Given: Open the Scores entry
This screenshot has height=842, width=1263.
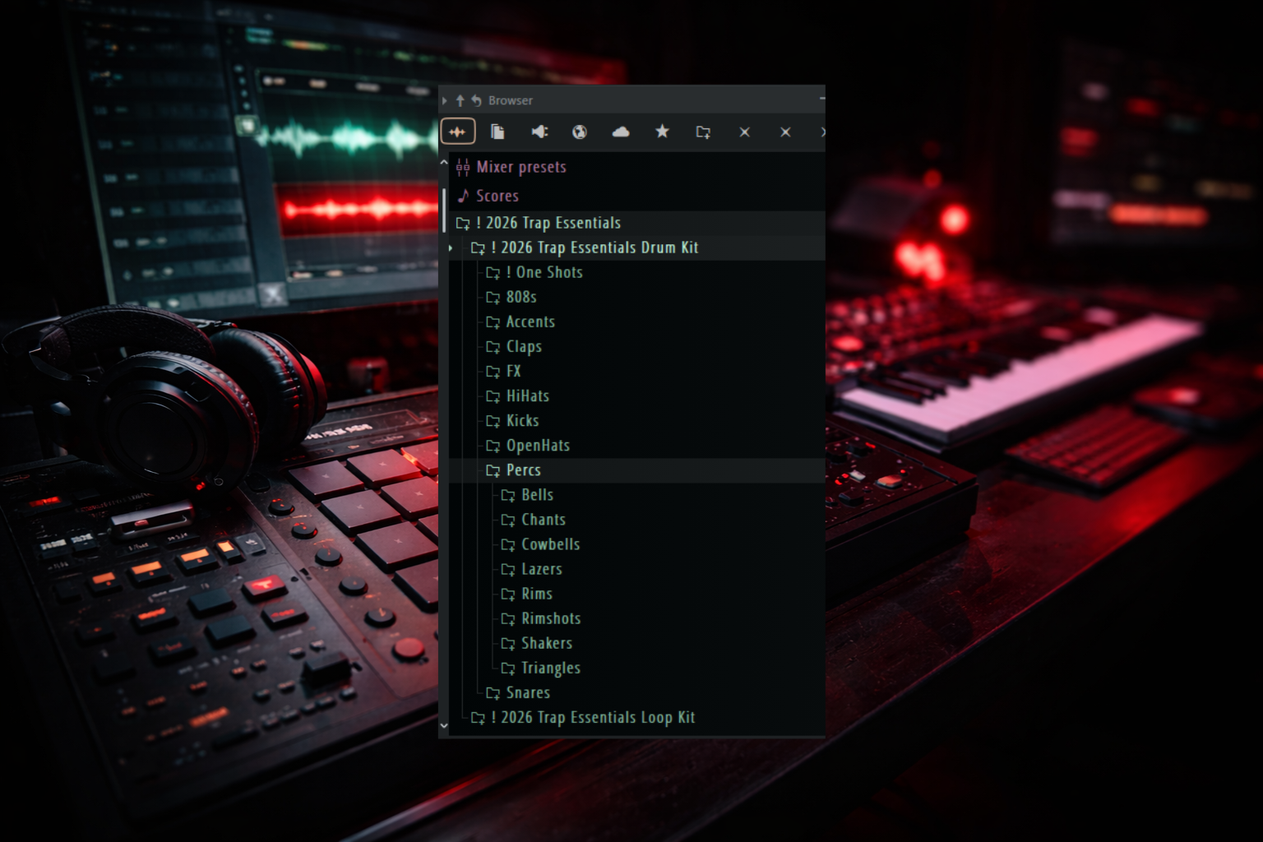Looking at the screenshot, I should point(497,196).
